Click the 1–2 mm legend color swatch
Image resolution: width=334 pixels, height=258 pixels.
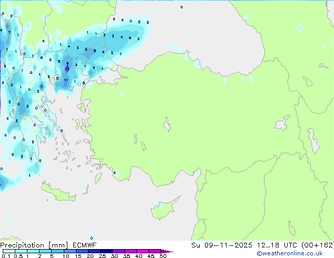coord(33,251)
